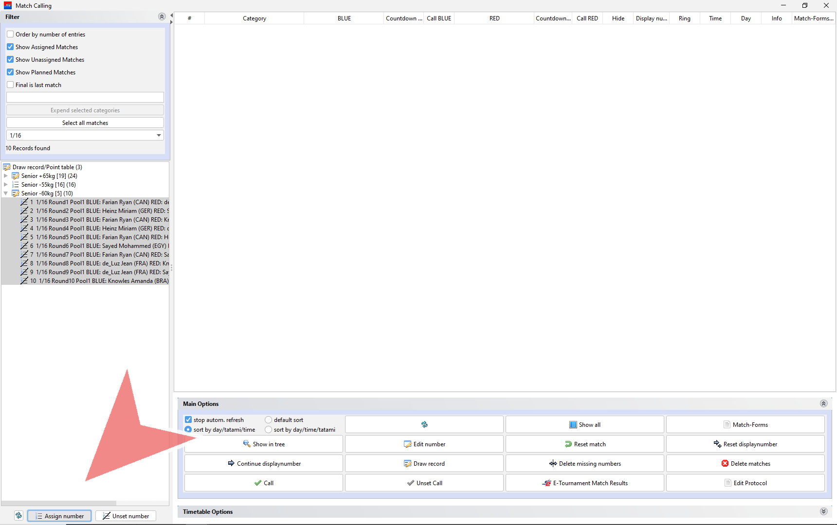The height and width of the screenshot is (525, 837).
Task: Click Delete missing numbers button
Action: 584,463
